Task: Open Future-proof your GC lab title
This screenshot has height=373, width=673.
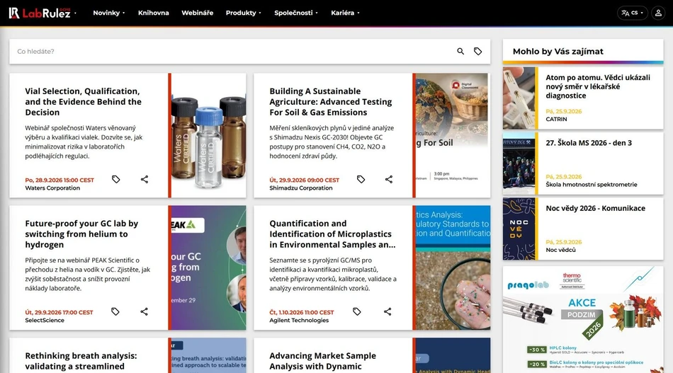Action: [x=81, y=234]
